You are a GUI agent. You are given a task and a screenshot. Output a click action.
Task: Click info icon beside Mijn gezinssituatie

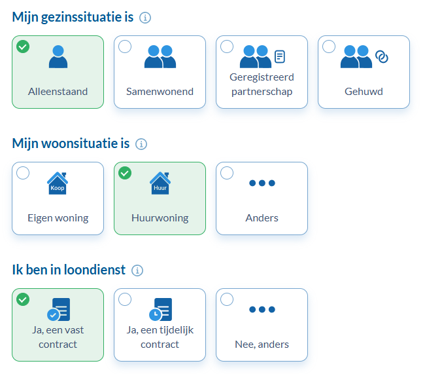pyautogui.click(x=145, y=18)
